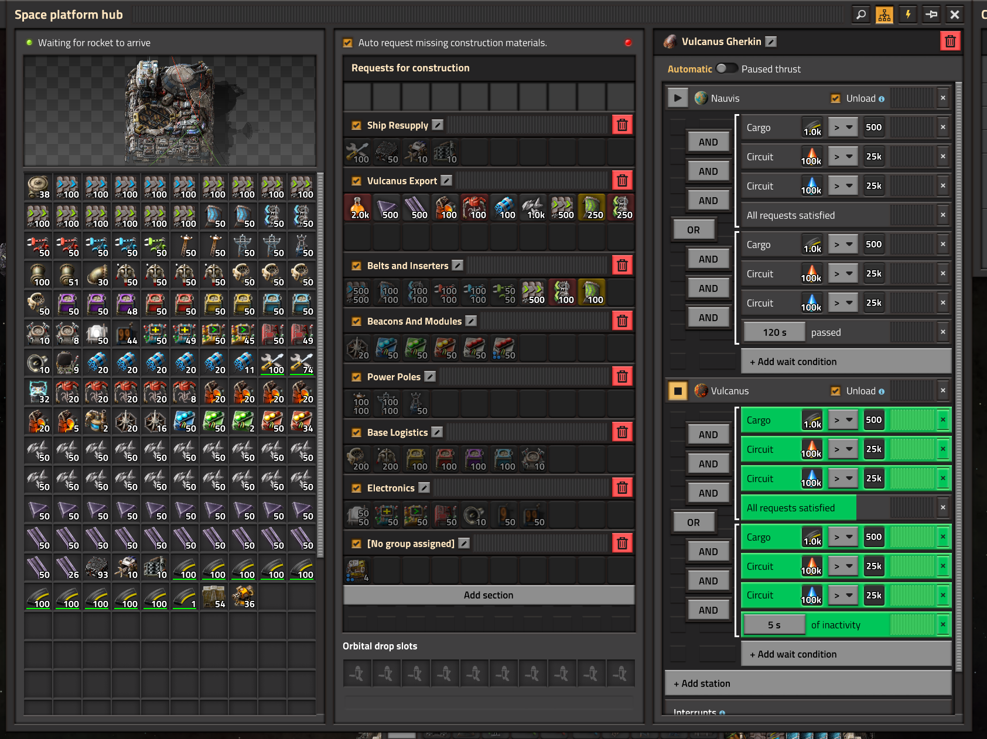987x739 pixels.
Task: Click the pin window icon
Action: 931,15
